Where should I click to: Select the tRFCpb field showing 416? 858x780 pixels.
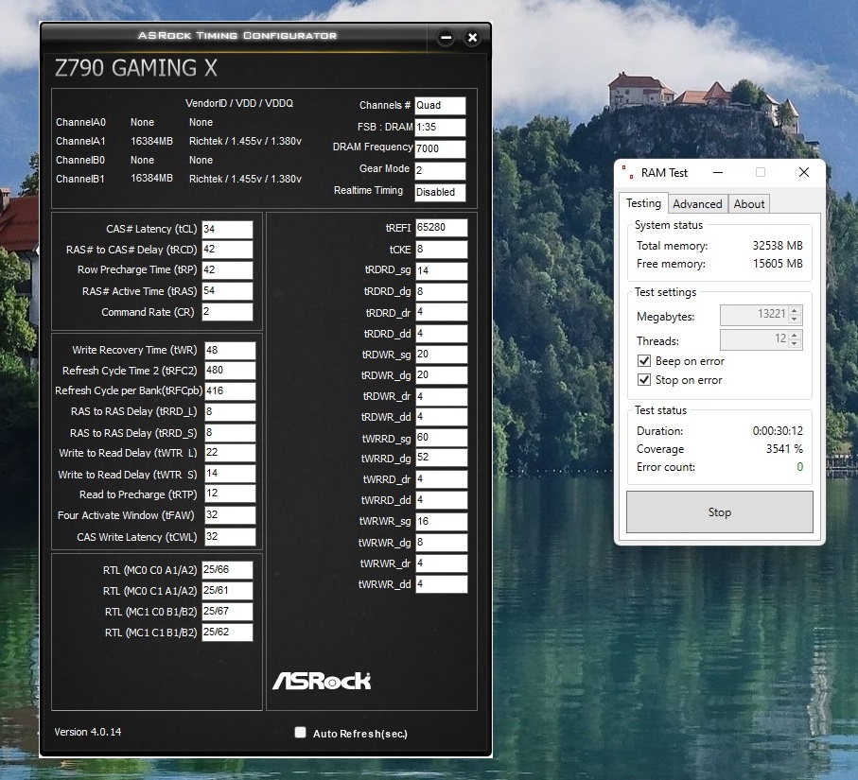230,391
